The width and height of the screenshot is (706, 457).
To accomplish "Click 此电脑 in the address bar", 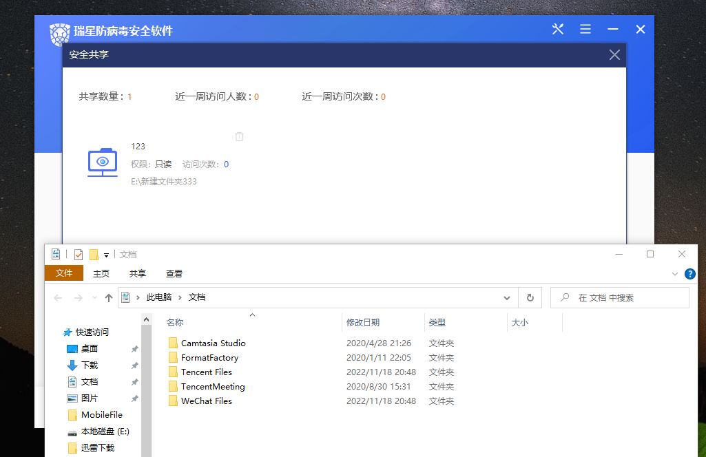I will point(159,297).
